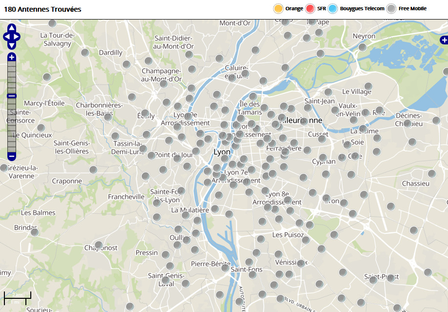Zoom out using the bottom minus button

12,156
